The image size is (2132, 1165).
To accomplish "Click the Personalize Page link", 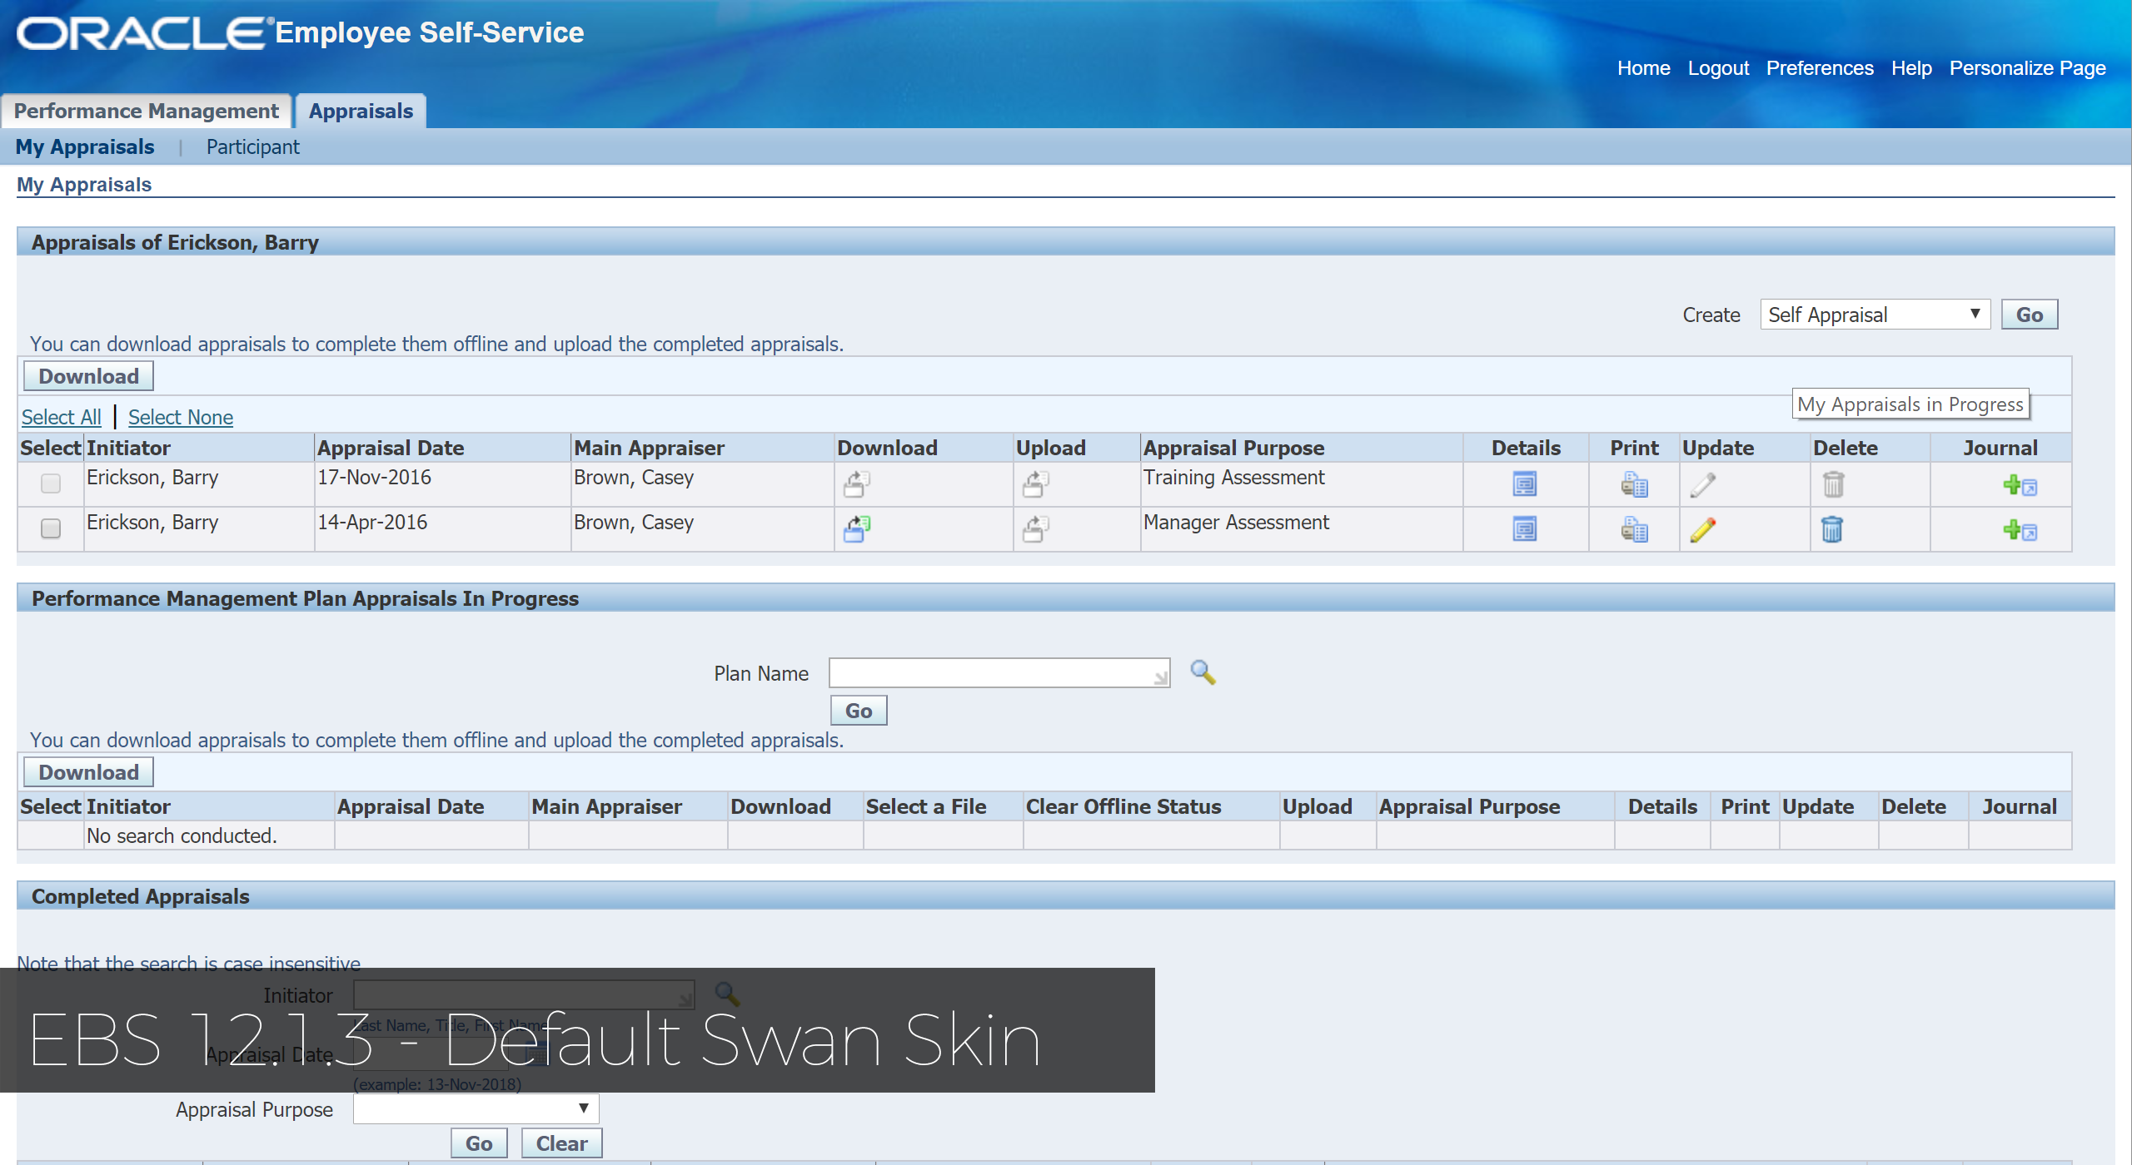I will pos(2027,68).
